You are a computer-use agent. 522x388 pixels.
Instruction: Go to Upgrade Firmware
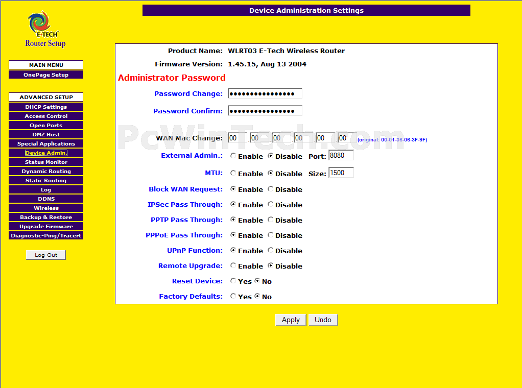click(46, 226)
